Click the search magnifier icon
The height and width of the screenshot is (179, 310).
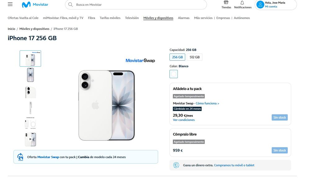pos(70,5)
